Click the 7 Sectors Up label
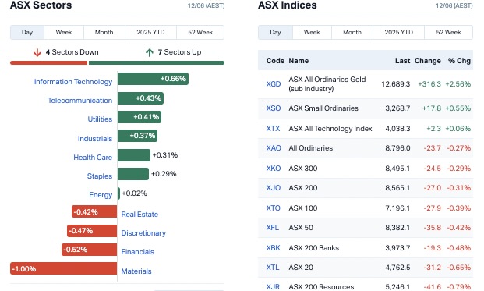Screen dimensions: 484x291 coord(179,52)
